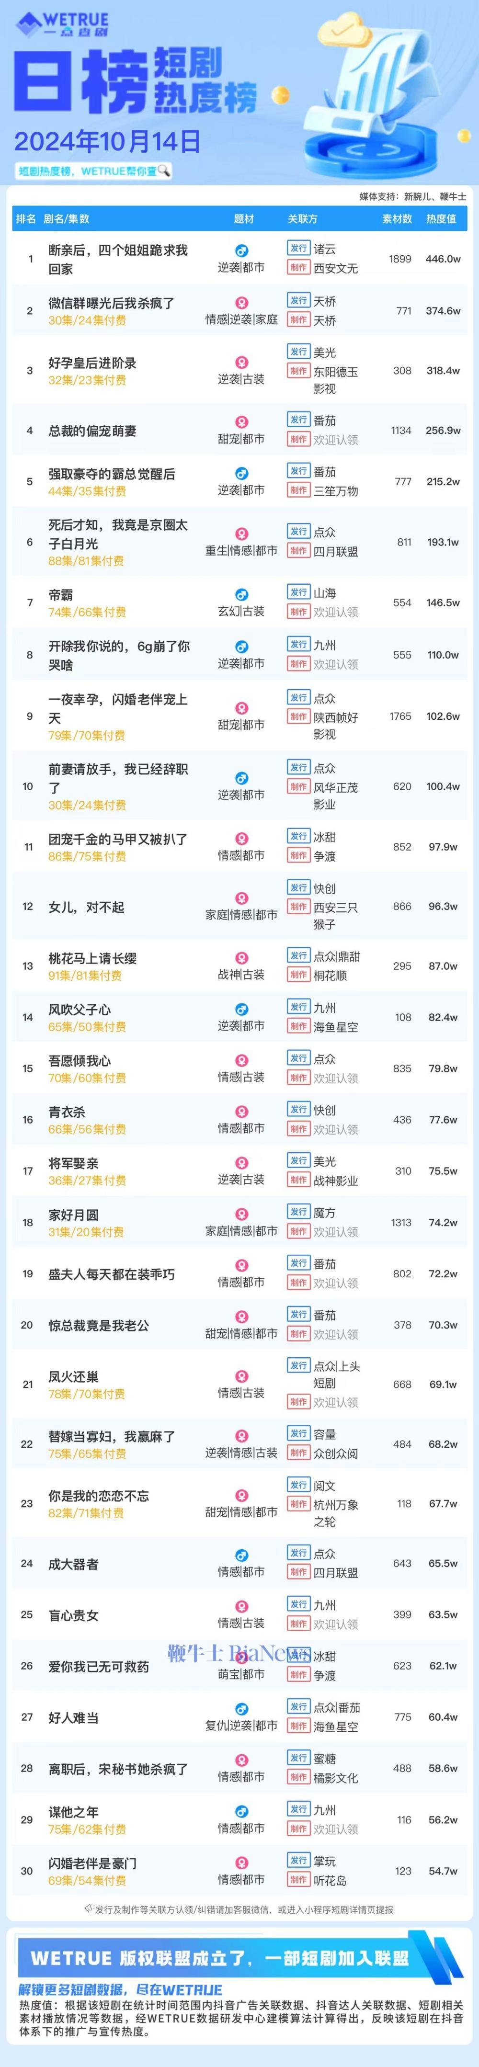Click the 关联方 column header
Screen dimensions: 479x2067
[302, 219]
